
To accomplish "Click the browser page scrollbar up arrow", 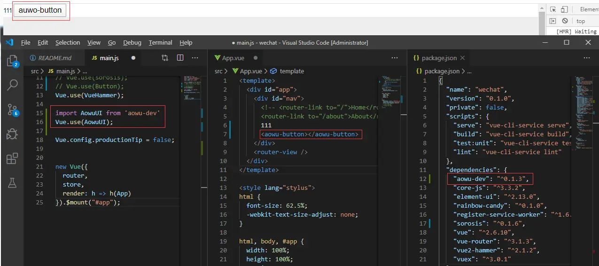I will point(542,8).
